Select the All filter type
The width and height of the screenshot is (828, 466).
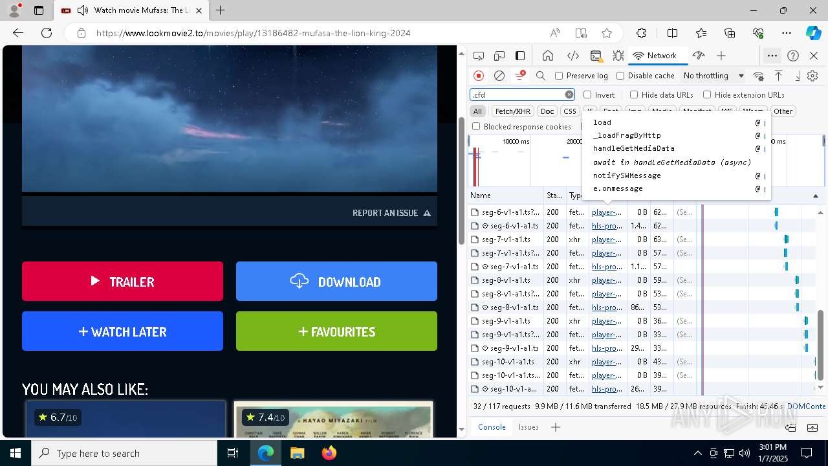pyautogui.click(x=477, y=111)
